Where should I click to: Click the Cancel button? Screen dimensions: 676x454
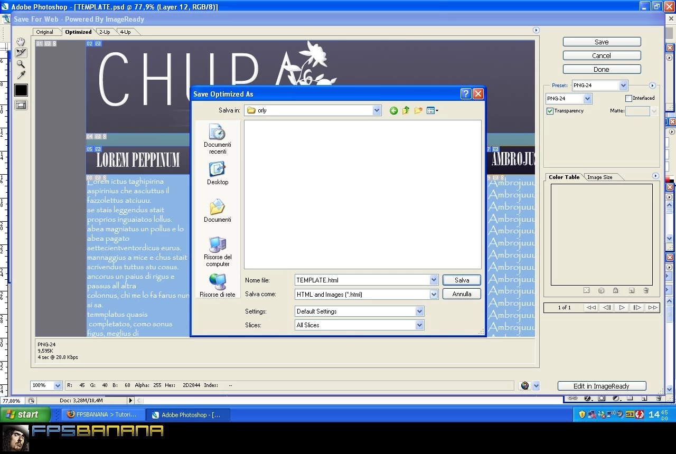tap(602, 55)
